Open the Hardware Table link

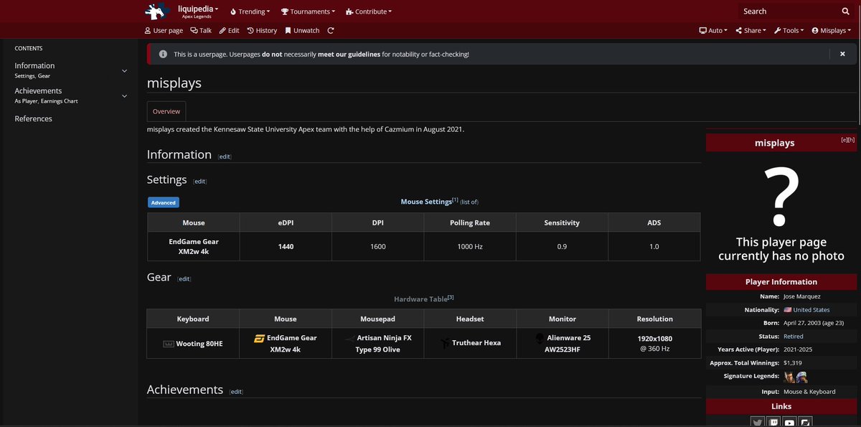click(420, 299)
